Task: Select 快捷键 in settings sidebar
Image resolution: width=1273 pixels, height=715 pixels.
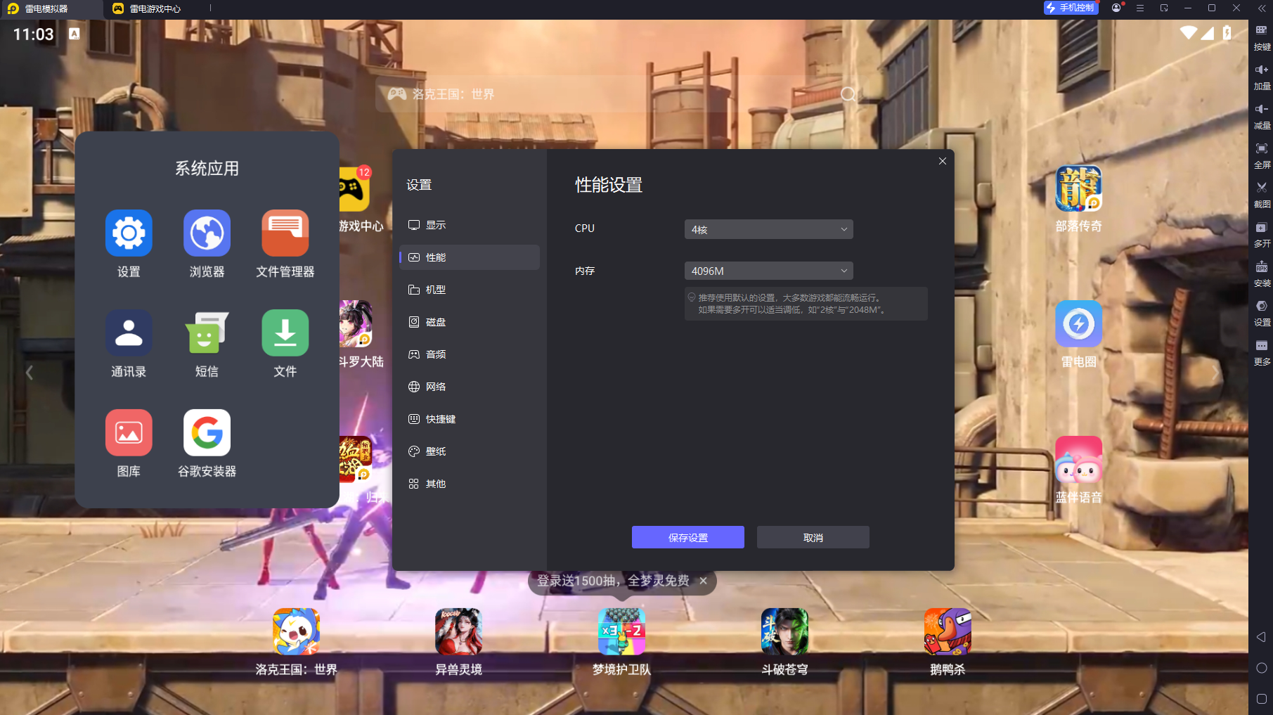Action: (x=470, y=419)
